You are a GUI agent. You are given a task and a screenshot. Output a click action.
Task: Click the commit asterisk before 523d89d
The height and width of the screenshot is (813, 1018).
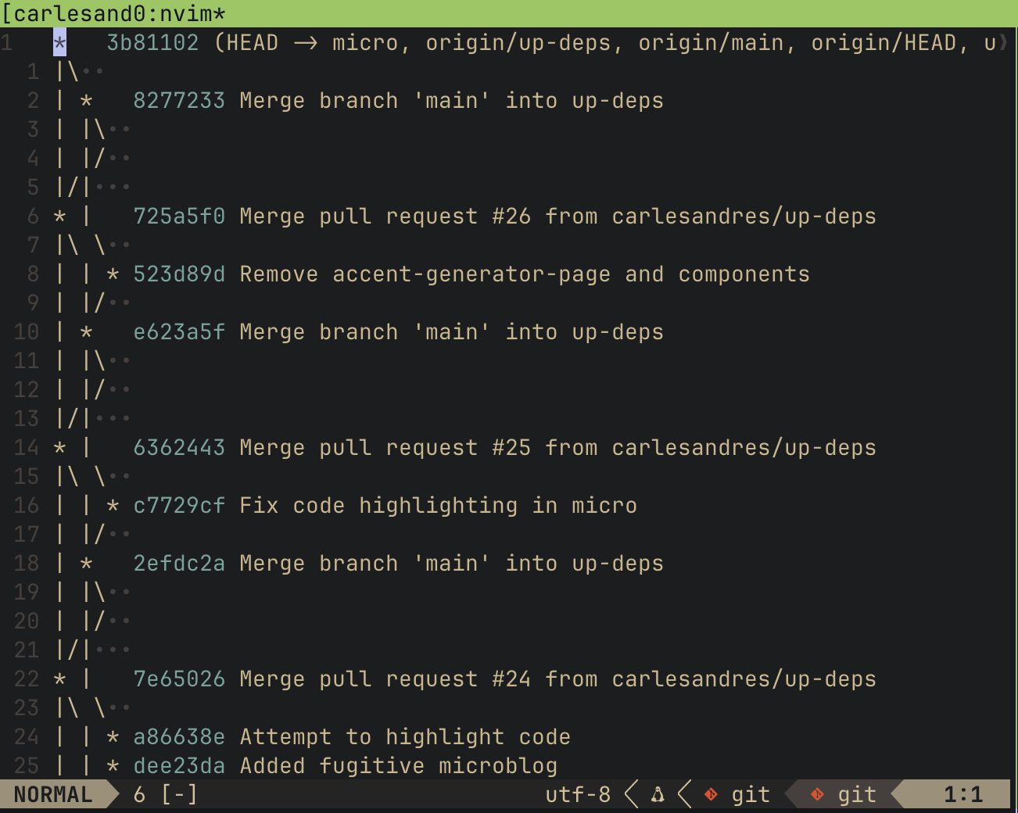click(113, 274)
